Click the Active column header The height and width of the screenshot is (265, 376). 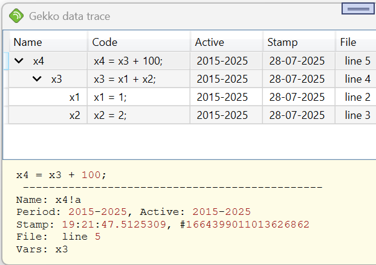tap(209, 42)
